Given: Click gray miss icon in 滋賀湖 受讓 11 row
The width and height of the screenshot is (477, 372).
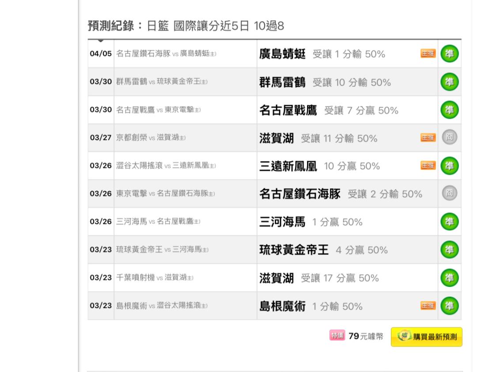Looking at the screenshot, I should [450, 138].
